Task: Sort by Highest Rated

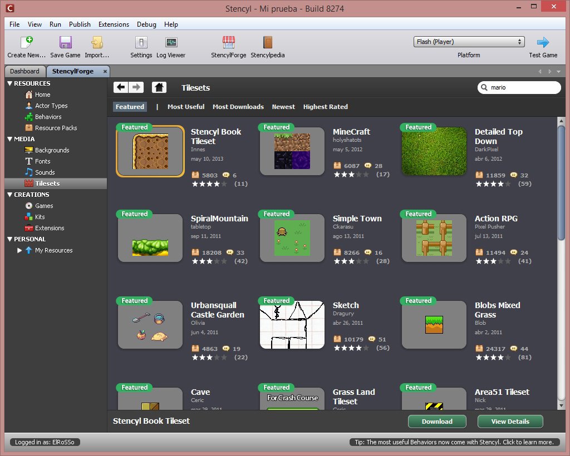Action: (x=325, y=107)
